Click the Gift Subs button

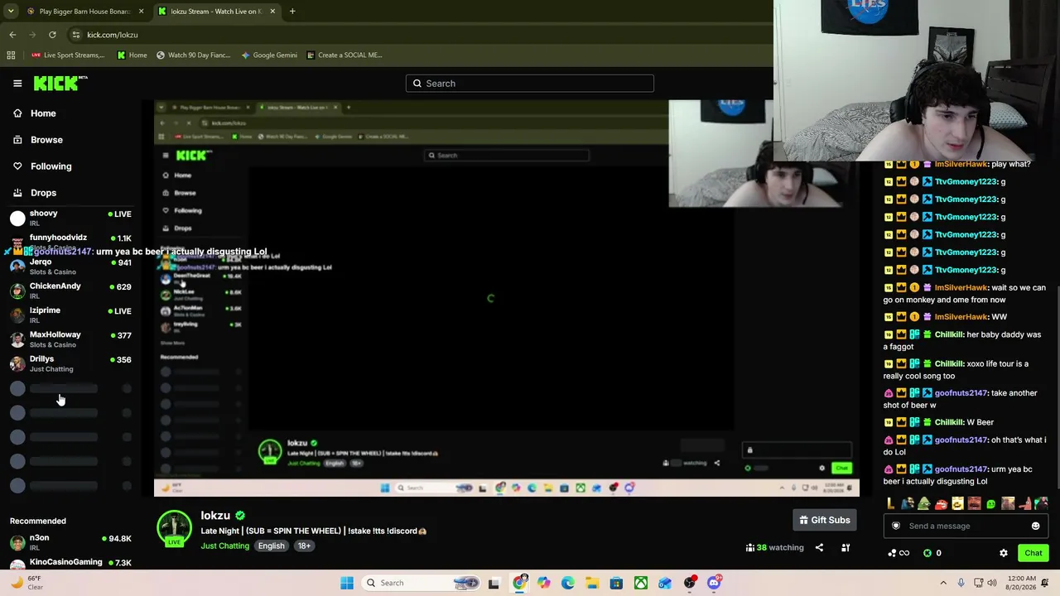click(825, 520)
